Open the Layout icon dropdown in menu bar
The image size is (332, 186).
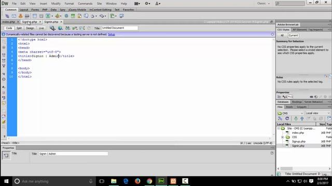point(137,4)
